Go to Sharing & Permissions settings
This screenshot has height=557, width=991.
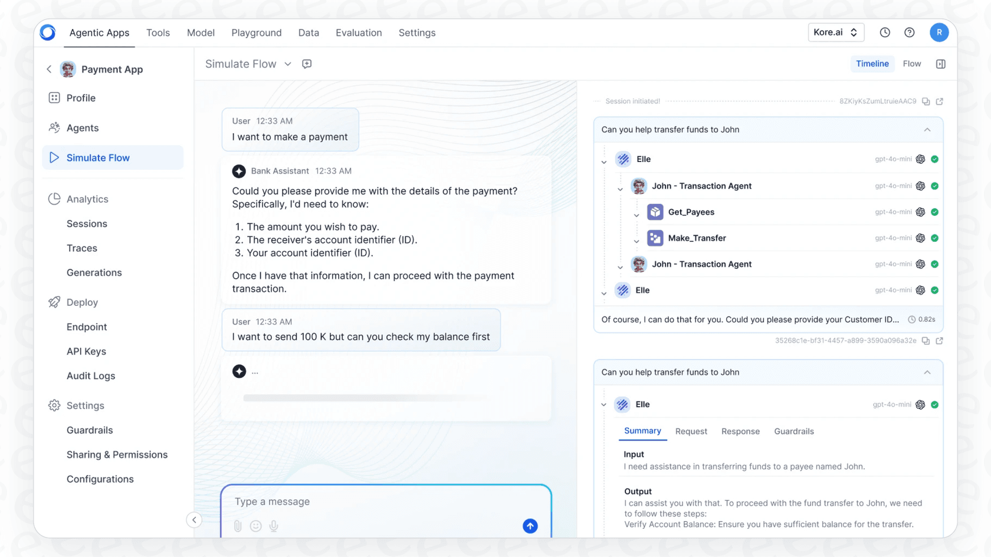[x=117, y=454]
